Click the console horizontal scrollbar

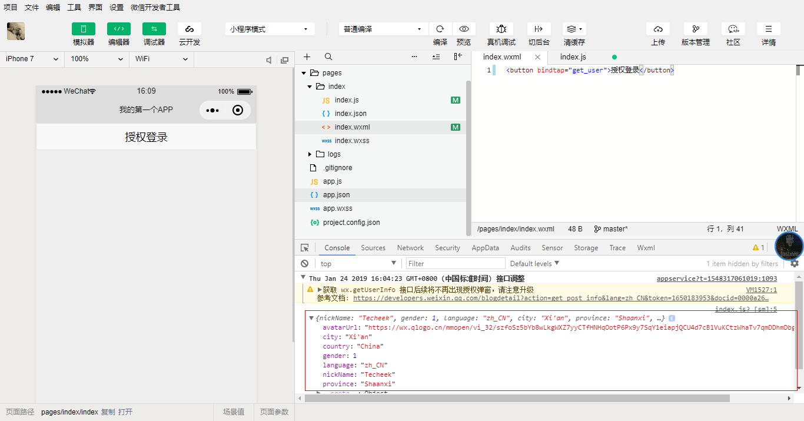tap(518, 399)
